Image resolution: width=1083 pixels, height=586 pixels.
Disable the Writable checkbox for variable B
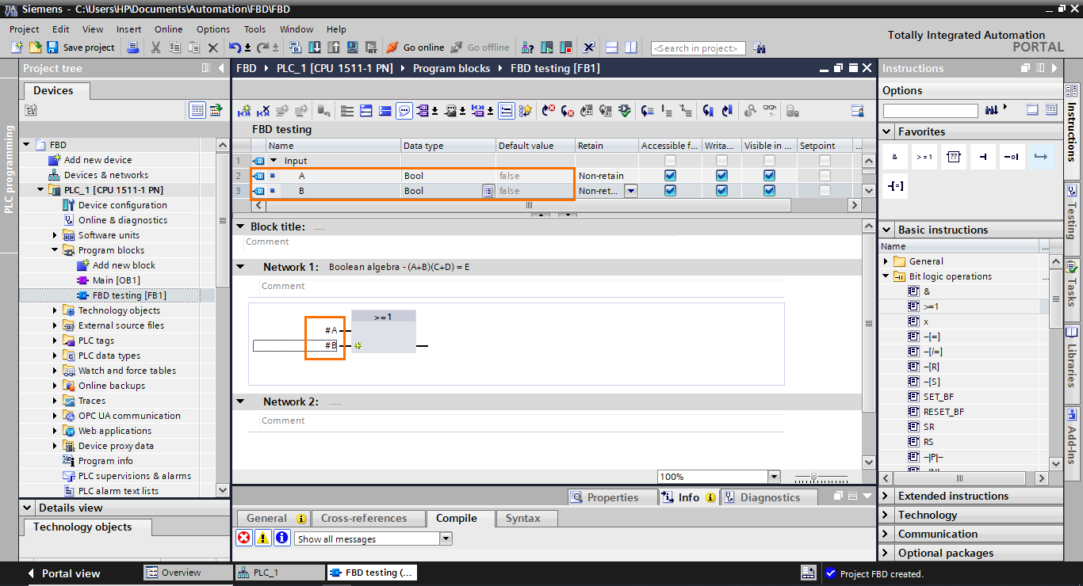(x=721, y=190)
